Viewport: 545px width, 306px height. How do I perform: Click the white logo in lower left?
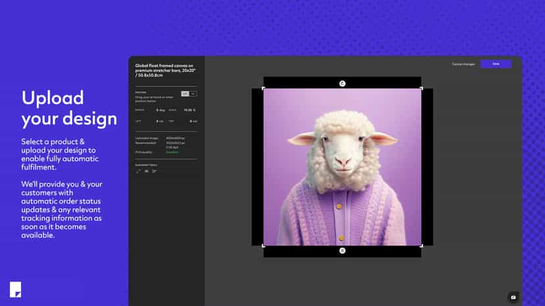coord(15,290)
